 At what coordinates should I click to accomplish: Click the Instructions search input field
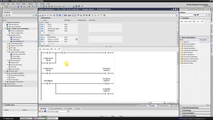186,15
